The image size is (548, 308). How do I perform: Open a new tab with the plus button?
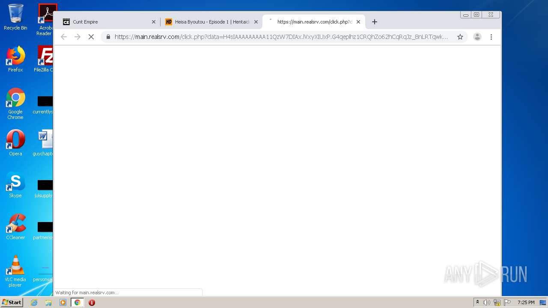point(375,22)
